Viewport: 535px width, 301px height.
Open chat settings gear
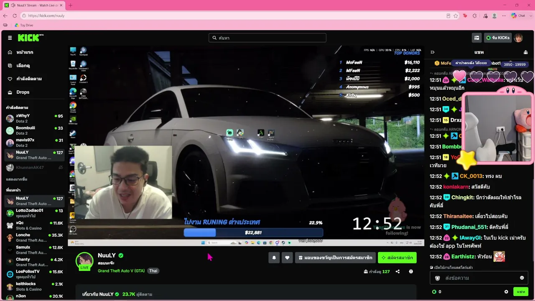pos(506,292)
